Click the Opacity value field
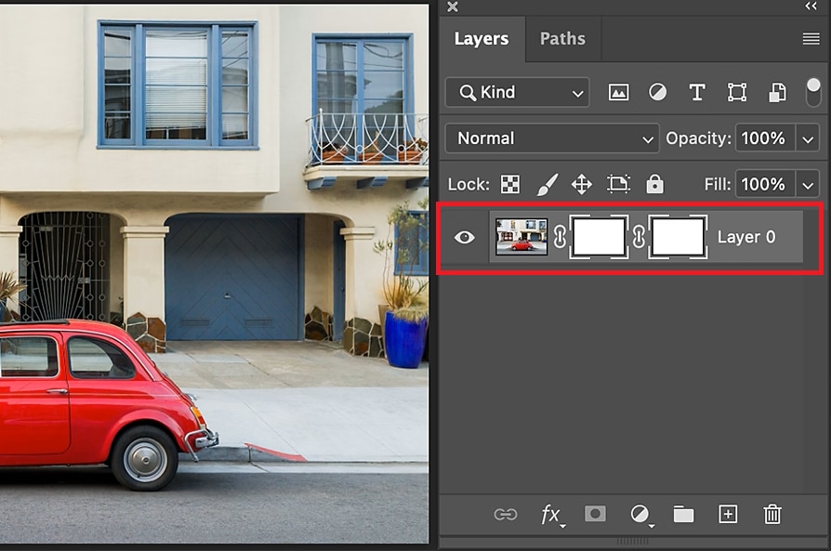The image size is (831, 551). (764, 138)
